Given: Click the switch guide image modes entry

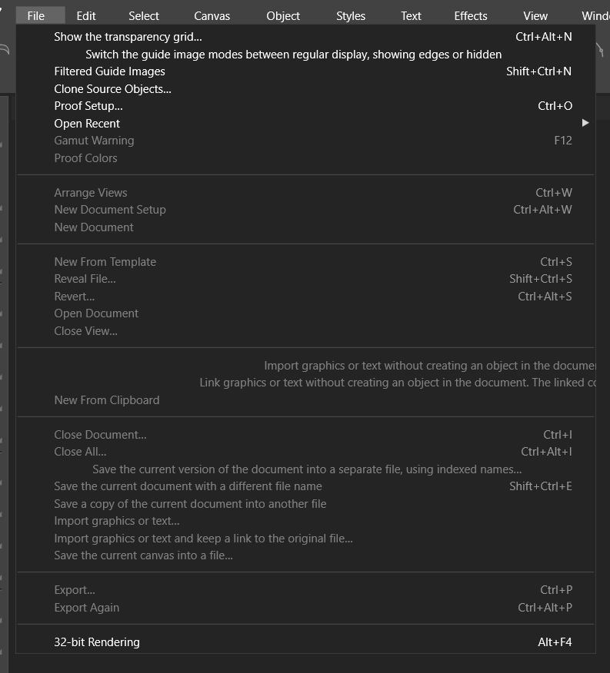Looking at the screenshot, I should [x=293, y=54].
